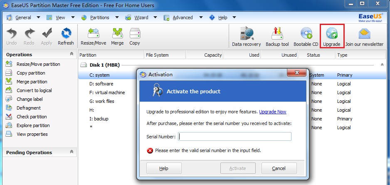Choose Merge partition in Operations
Image resolution: width=390 pixels, height=185 pixels.
pos(32,82)
